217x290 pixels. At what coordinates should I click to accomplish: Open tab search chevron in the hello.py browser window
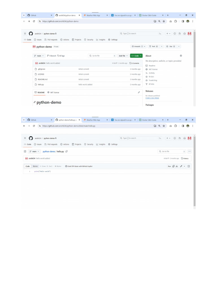[24, 120]
